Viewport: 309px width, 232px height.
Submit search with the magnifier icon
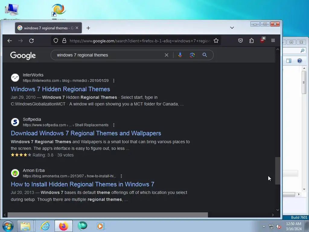205,55
